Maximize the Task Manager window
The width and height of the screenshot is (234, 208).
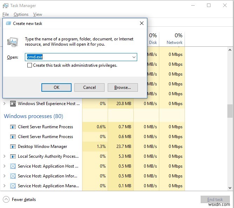pos(209,5)
